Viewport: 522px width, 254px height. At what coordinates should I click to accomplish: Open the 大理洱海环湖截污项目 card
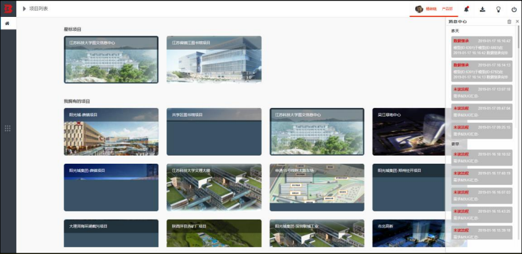(x=111, y=233)
